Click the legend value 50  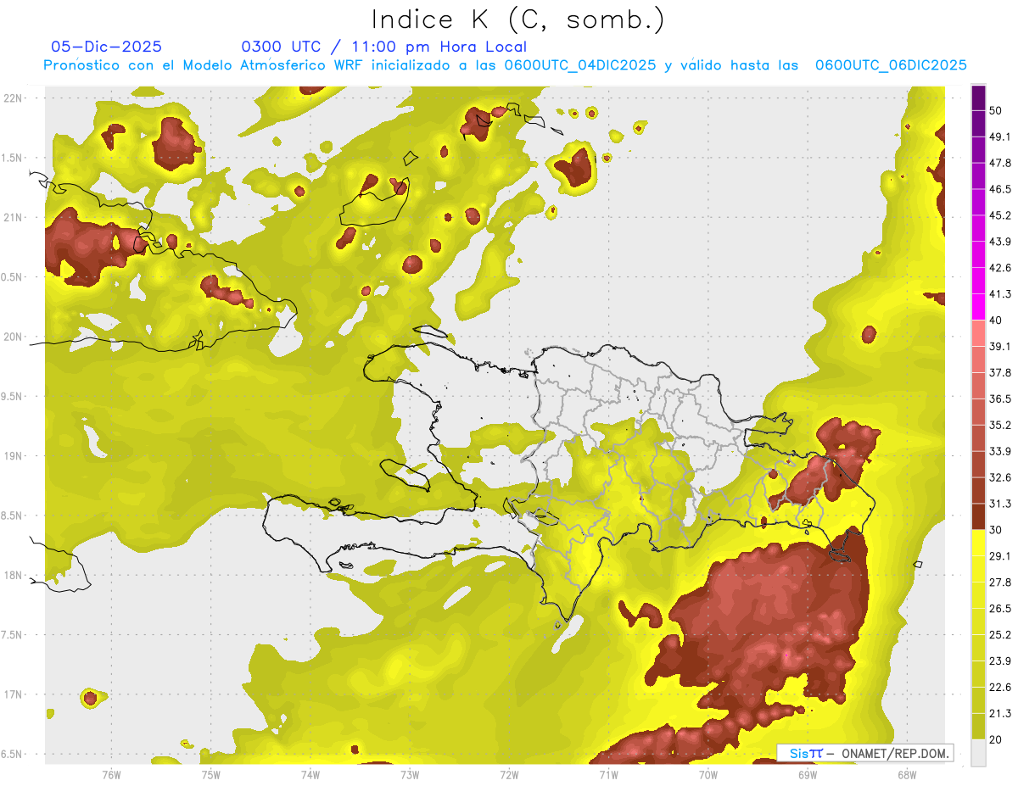tap(995, 110)
